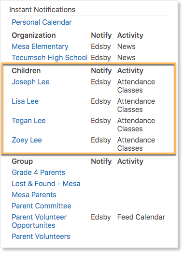Open Joseph Lee notification settings

coord(30,82)
